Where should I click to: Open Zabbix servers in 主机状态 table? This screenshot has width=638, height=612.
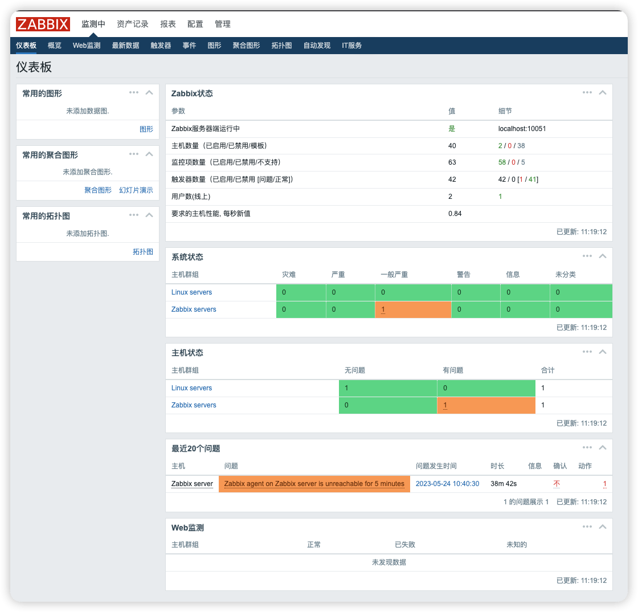coord(194,405)
